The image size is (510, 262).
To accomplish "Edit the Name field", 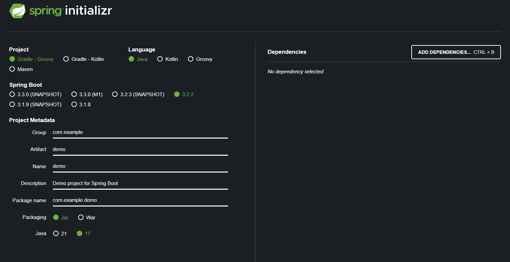I will [140, 166].
